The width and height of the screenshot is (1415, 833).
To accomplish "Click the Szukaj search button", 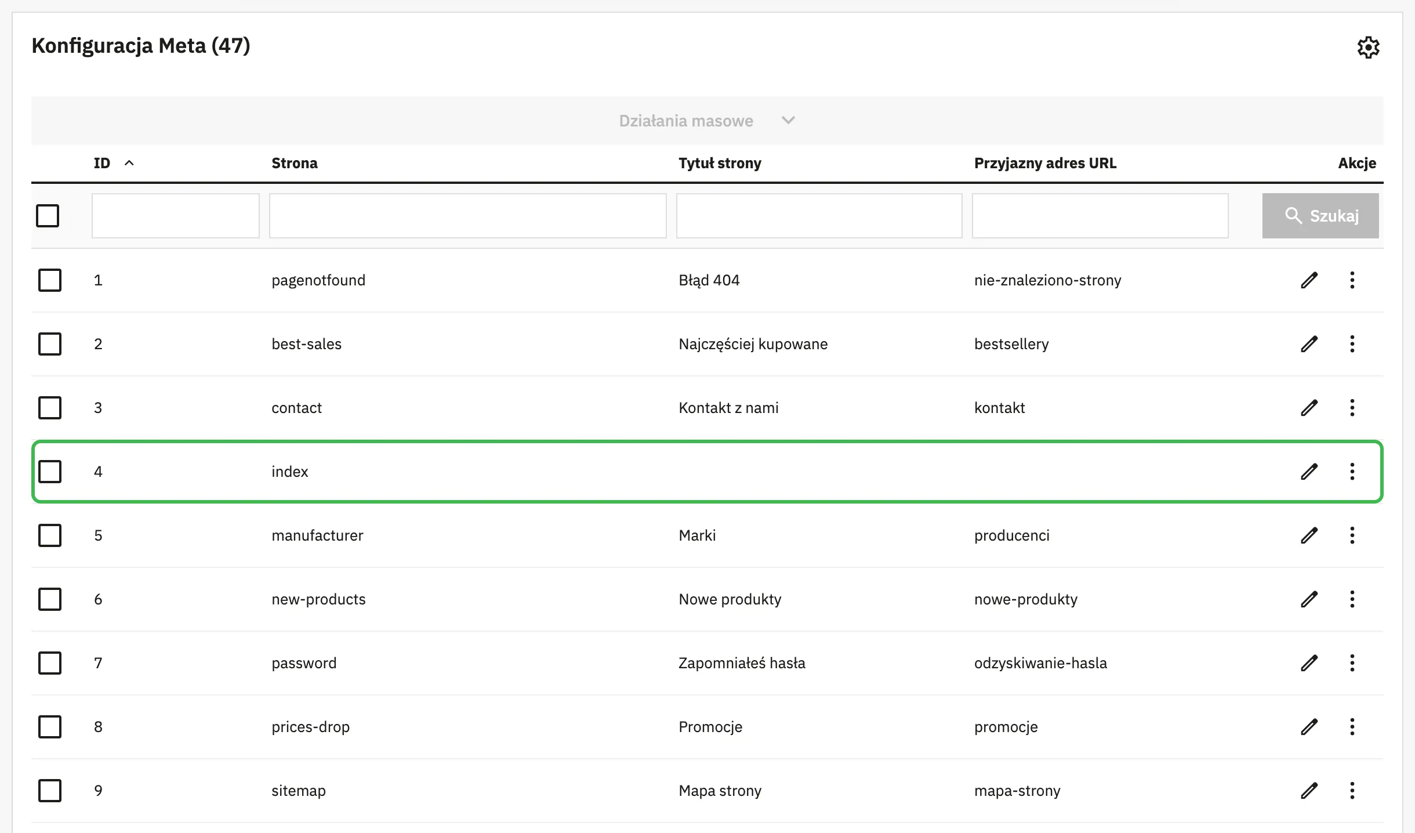I will (1320, 216).
